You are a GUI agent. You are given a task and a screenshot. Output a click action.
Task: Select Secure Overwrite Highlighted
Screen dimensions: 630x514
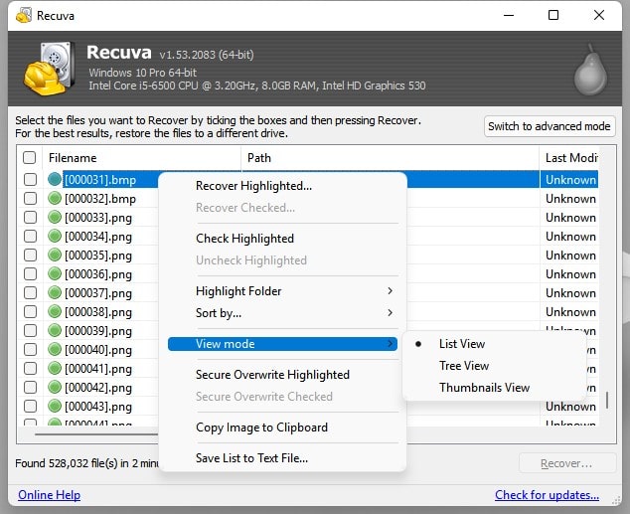click(272, 375)
